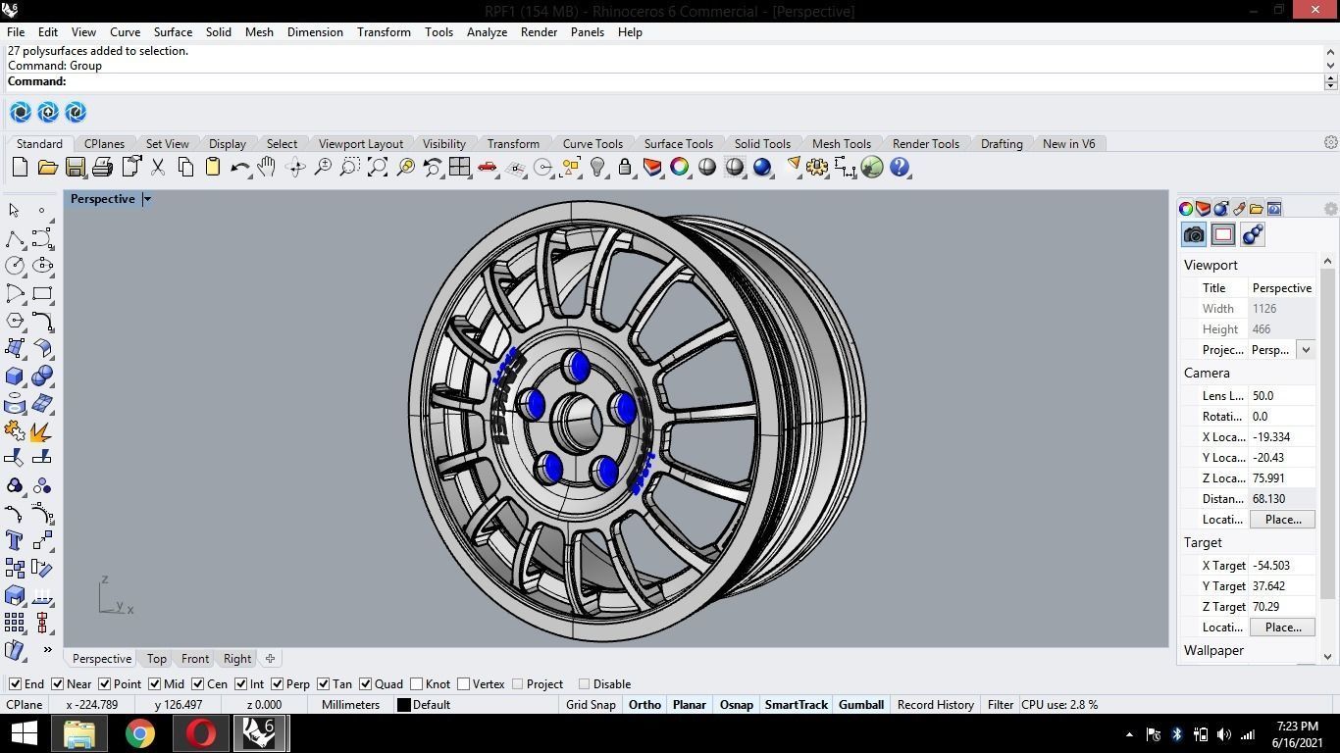Open a file with the folder icon

47,168
